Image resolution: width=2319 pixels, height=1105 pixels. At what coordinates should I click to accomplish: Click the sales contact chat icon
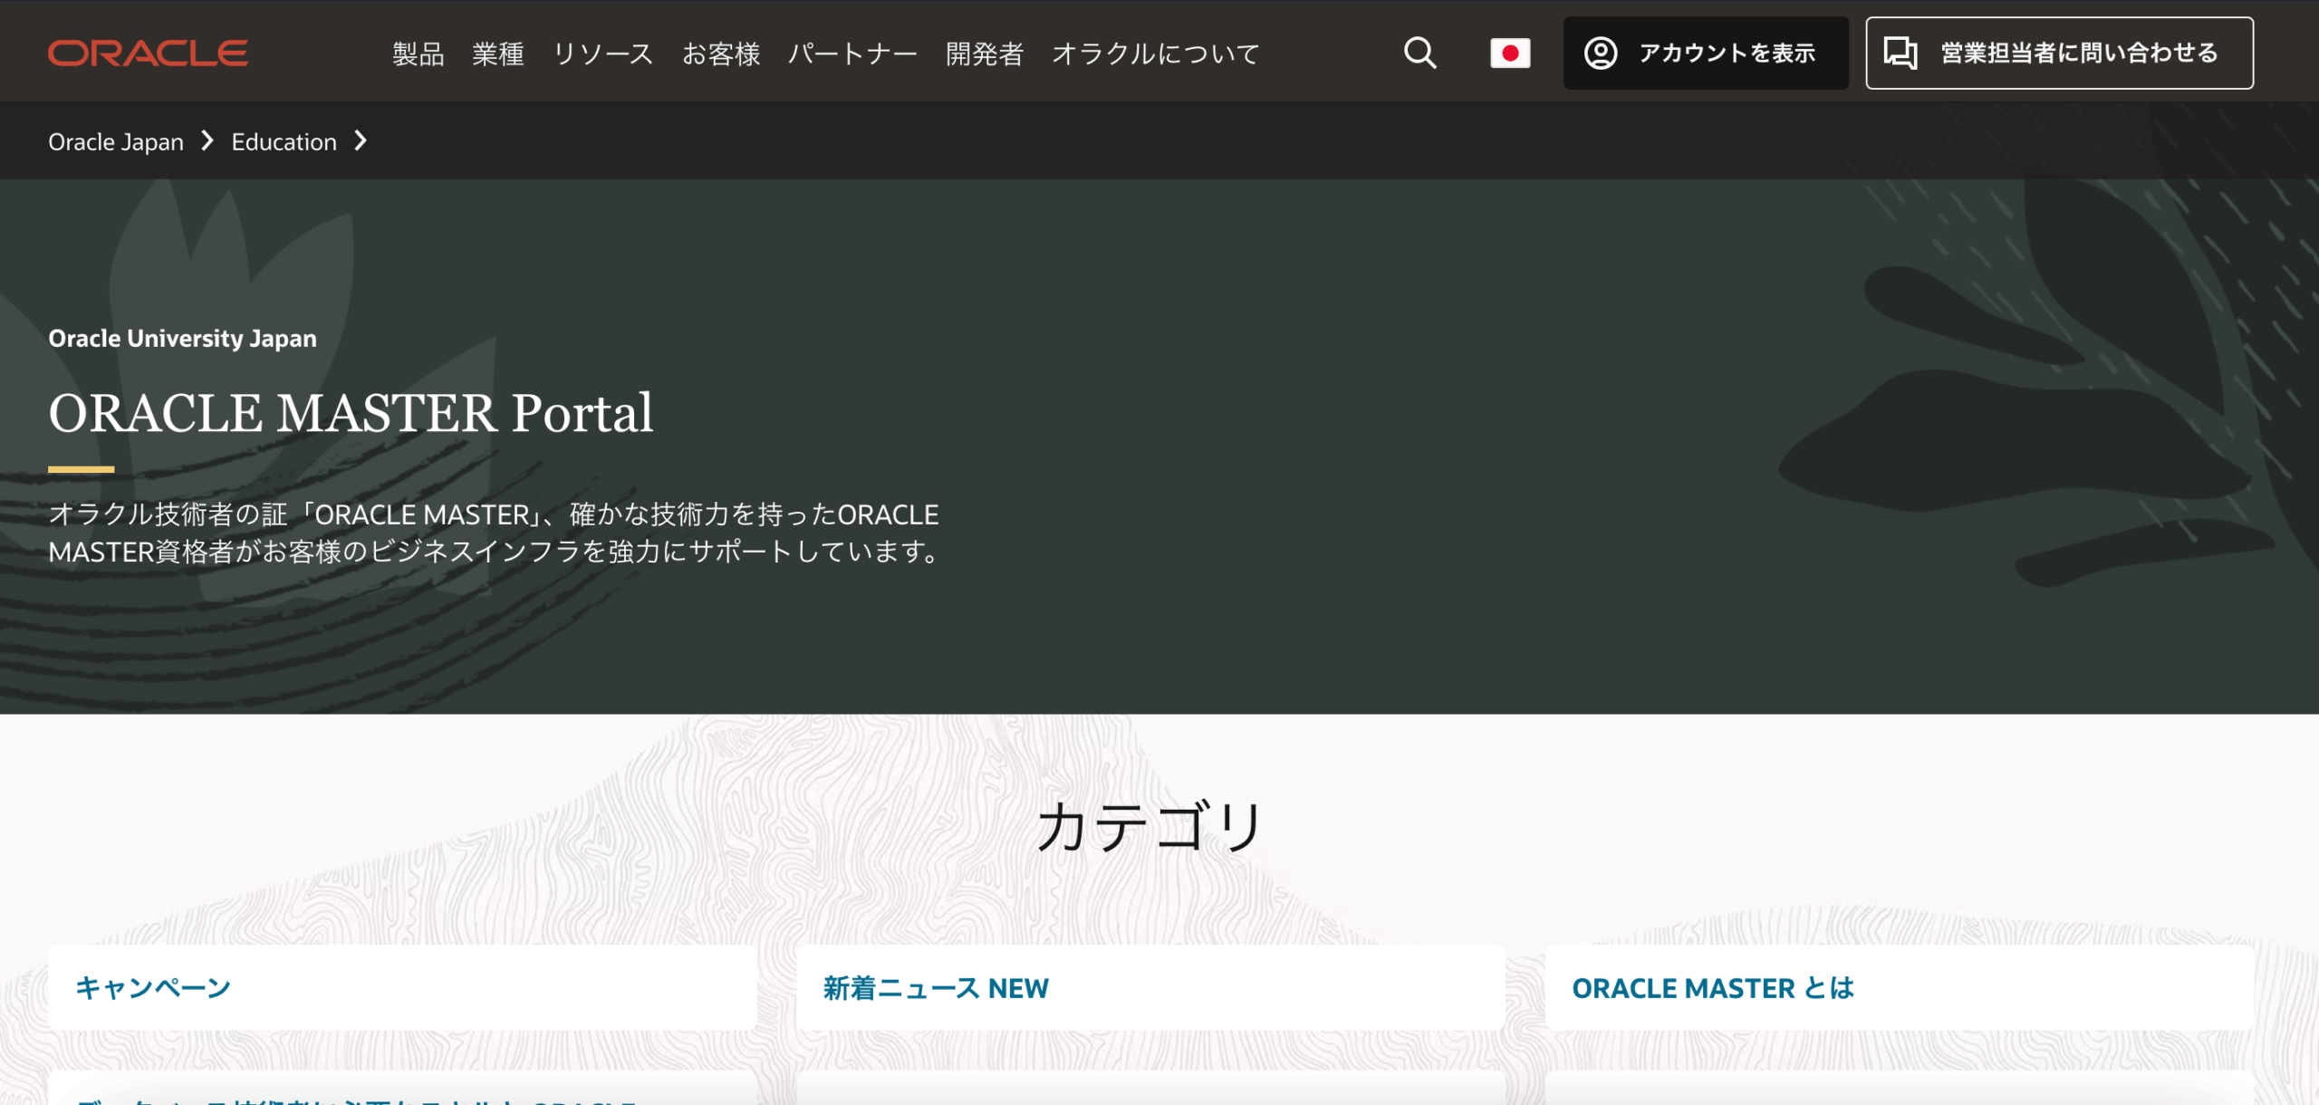(x=1900, y=53)
